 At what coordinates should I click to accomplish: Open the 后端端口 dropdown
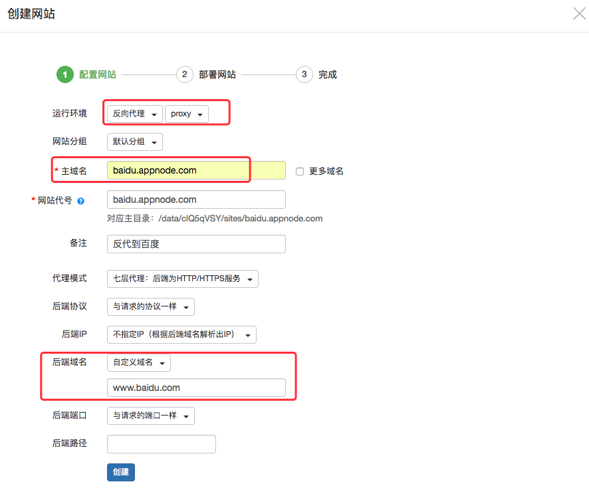pyautogui.click(x=151, y=416)
